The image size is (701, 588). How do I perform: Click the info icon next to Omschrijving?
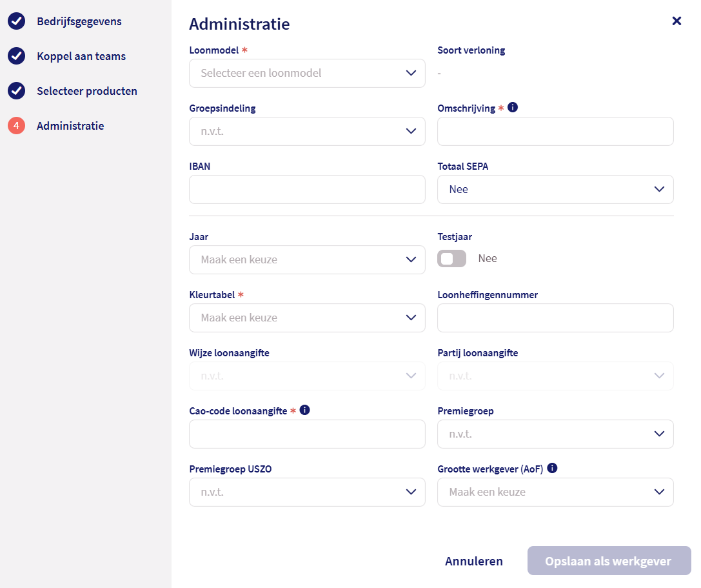point(513,108)
